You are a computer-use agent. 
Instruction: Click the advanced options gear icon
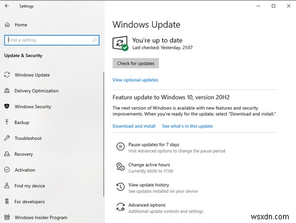pyautogui.click(x=120, y=207)
